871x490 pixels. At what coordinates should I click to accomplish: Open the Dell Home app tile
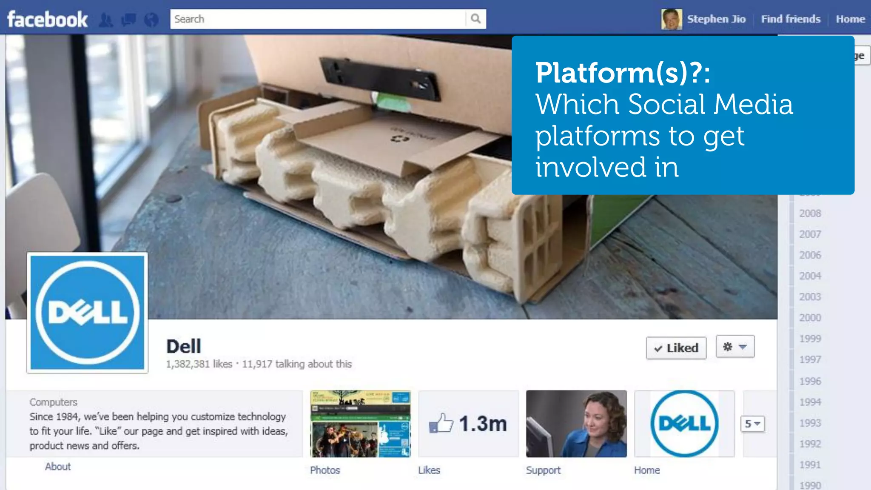coord(684,424)
